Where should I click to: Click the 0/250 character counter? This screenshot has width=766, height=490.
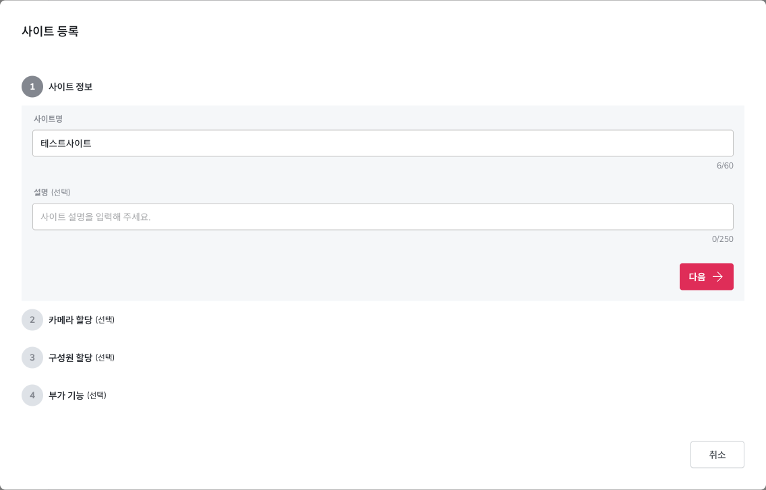(x=723, y=239)
